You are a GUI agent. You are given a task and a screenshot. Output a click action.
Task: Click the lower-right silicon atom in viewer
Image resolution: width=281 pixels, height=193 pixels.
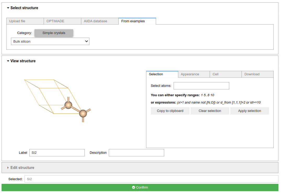[x=83, y=113]
